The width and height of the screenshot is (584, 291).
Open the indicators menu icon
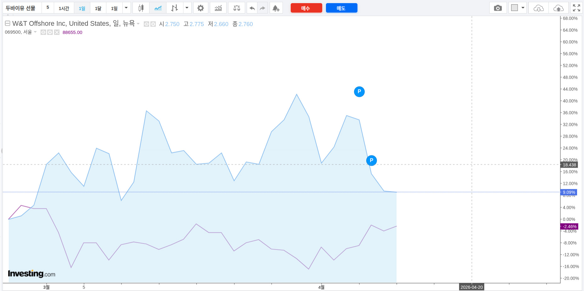tap(218, 8)
